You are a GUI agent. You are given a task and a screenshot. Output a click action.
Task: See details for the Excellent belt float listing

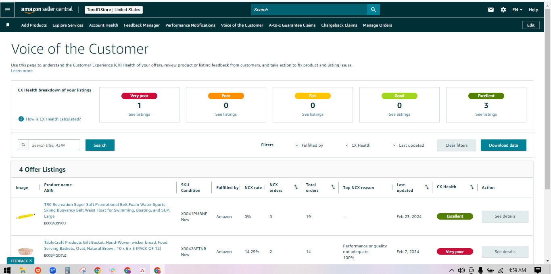pos(505,216)
